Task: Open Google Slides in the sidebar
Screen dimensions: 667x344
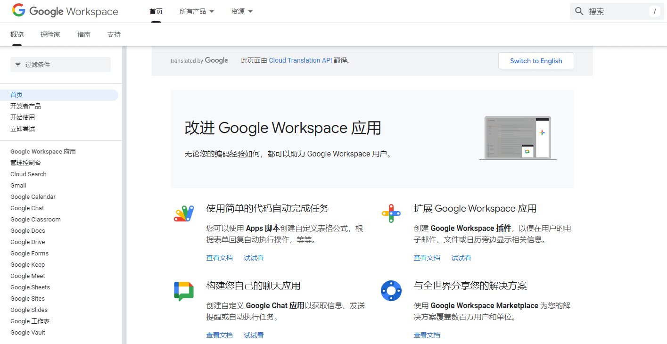Action: point(29,310)
